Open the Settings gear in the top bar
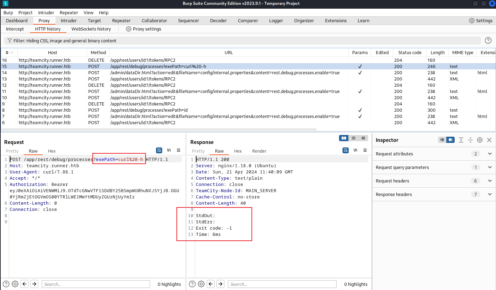The height and width of the screenshot is (290, 496). pos(472,20)
